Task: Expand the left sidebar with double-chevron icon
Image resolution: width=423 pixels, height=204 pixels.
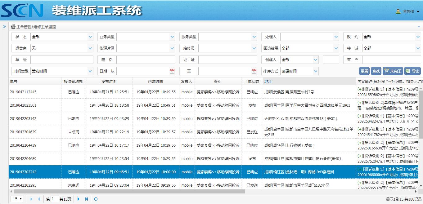Action: pos(4,27)
